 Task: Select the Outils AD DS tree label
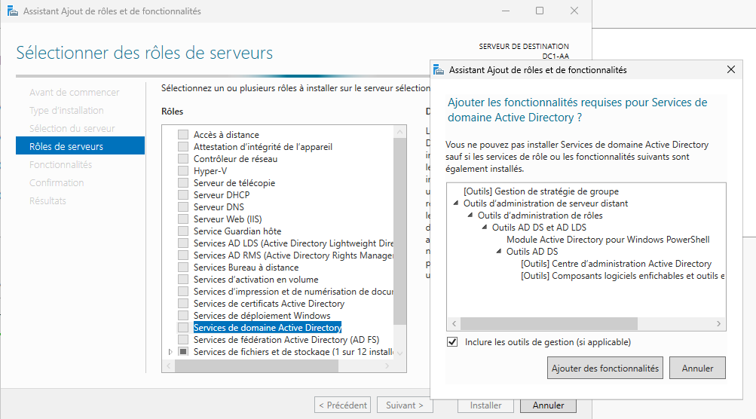point(532,252)
